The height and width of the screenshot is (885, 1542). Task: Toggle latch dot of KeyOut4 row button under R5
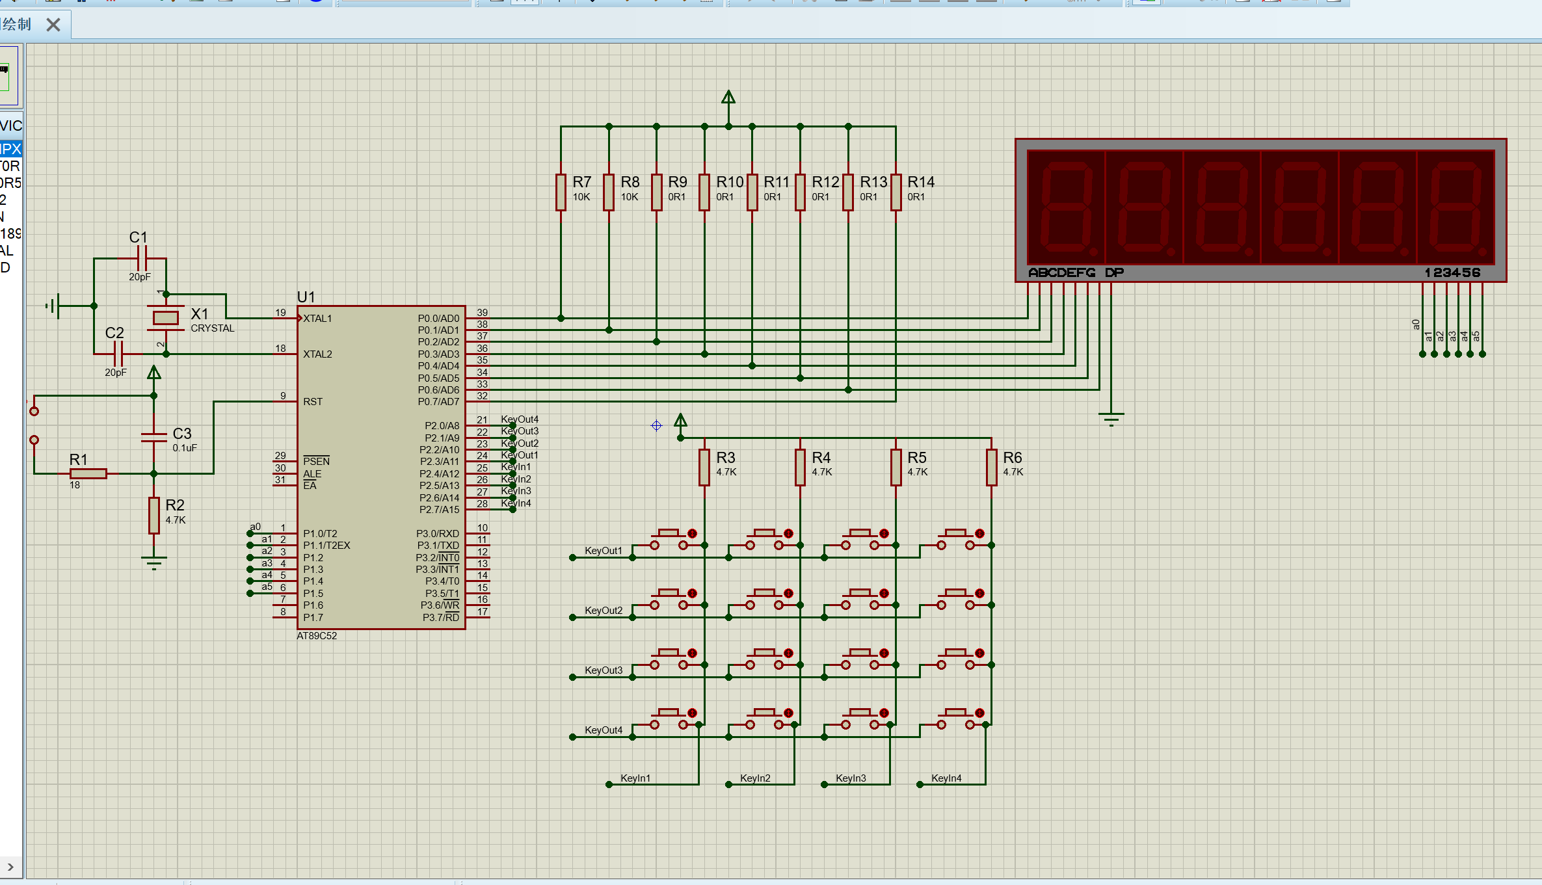click(x=884, y=713)
